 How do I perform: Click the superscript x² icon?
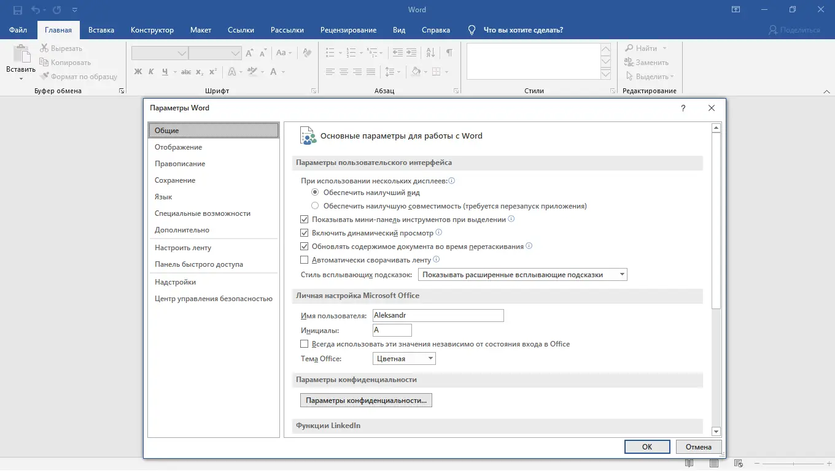point(213,72)
